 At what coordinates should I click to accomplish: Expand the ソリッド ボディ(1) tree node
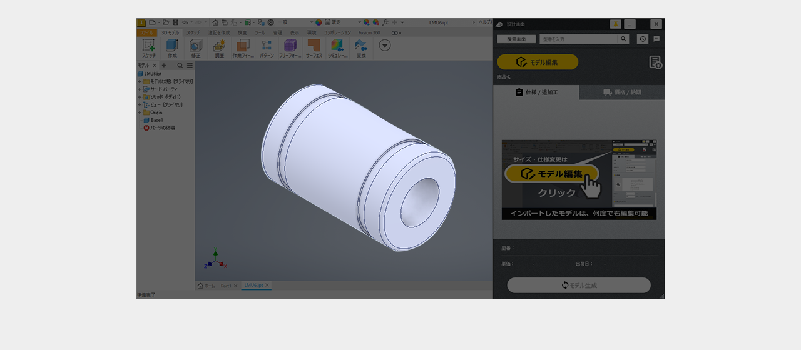[x=140, y=97]
